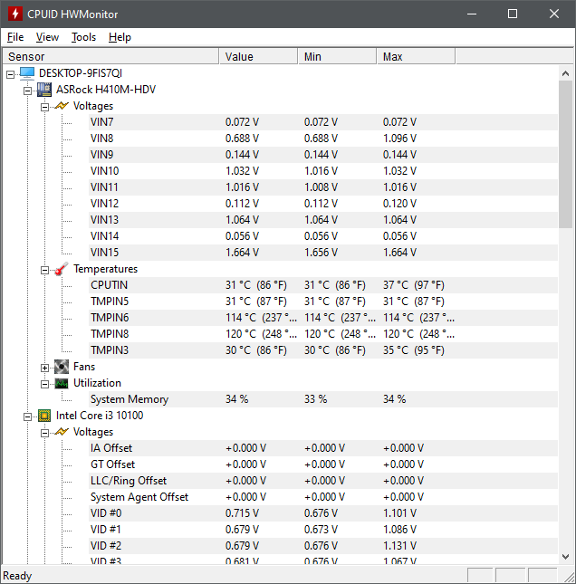Expand the Fans group
576x584 pixels.
[44, 368]
